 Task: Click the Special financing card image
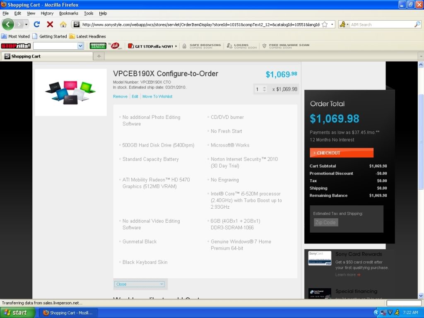[320, 294]
